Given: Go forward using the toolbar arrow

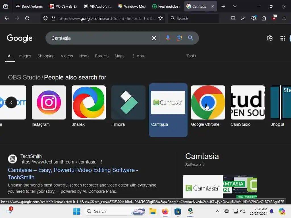Looking at the screenshot, I should point(17,18).
